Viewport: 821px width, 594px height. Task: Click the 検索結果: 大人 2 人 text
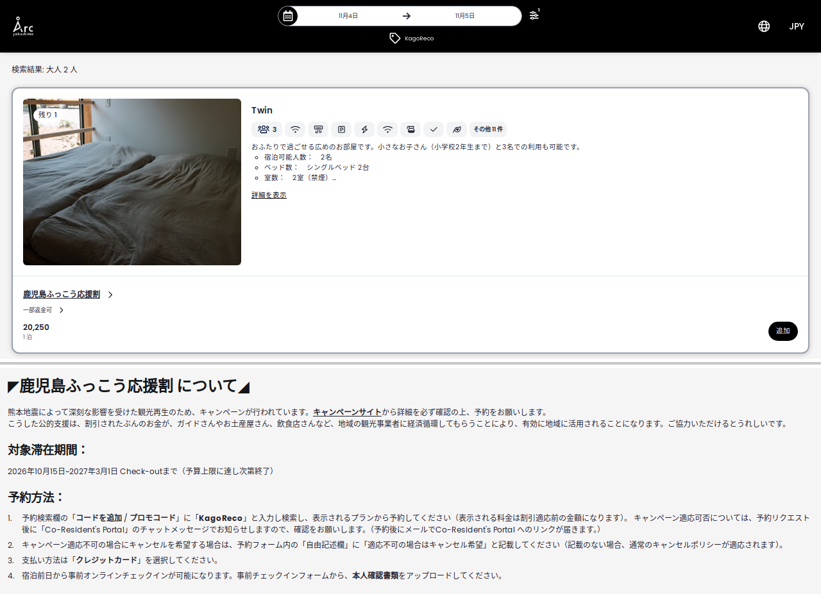[45, 69]
